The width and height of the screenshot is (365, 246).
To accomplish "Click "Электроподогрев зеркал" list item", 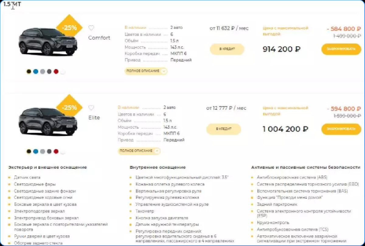I will 39,211.
